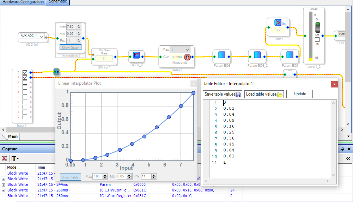Open the Param EQ6 filter block icon
This screenshot has width=353, height=202.
[221, 56]
